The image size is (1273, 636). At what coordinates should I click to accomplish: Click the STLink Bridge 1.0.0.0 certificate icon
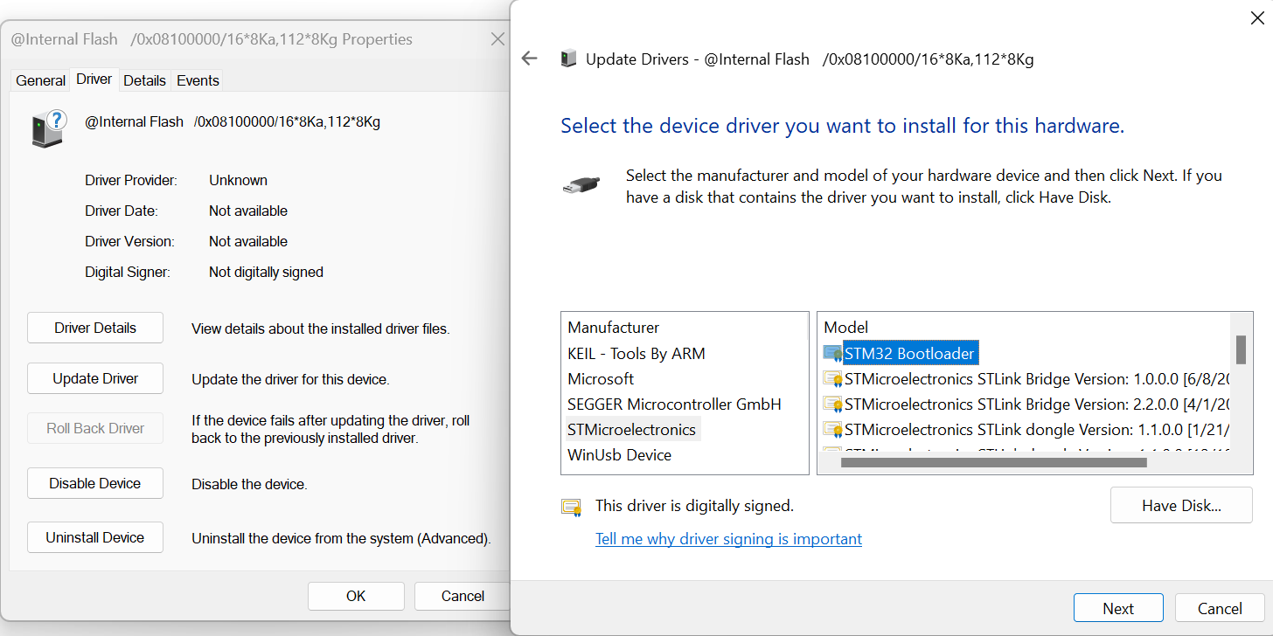pyautogui.click(x=832, y=379)
